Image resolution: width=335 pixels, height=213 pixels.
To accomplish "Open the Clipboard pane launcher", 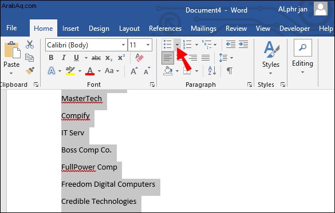I will (x=36, y=85).
